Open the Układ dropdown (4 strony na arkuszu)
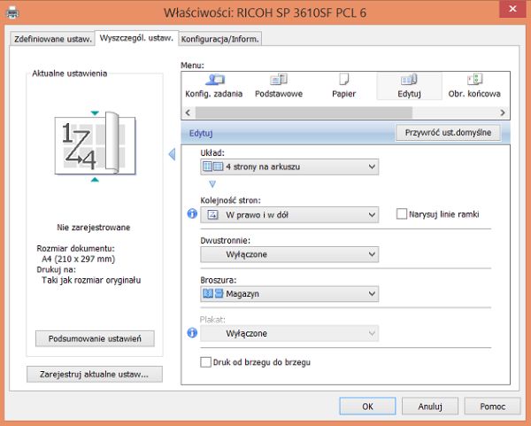 click(289, 167)
